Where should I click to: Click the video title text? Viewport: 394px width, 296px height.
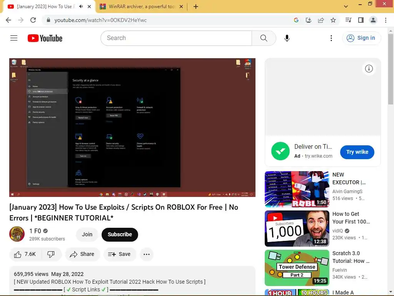(124, 212)
